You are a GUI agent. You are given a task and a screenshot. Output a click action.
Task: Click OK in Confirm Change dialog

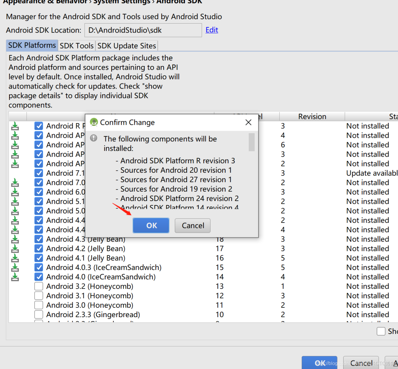click(151, 225)
